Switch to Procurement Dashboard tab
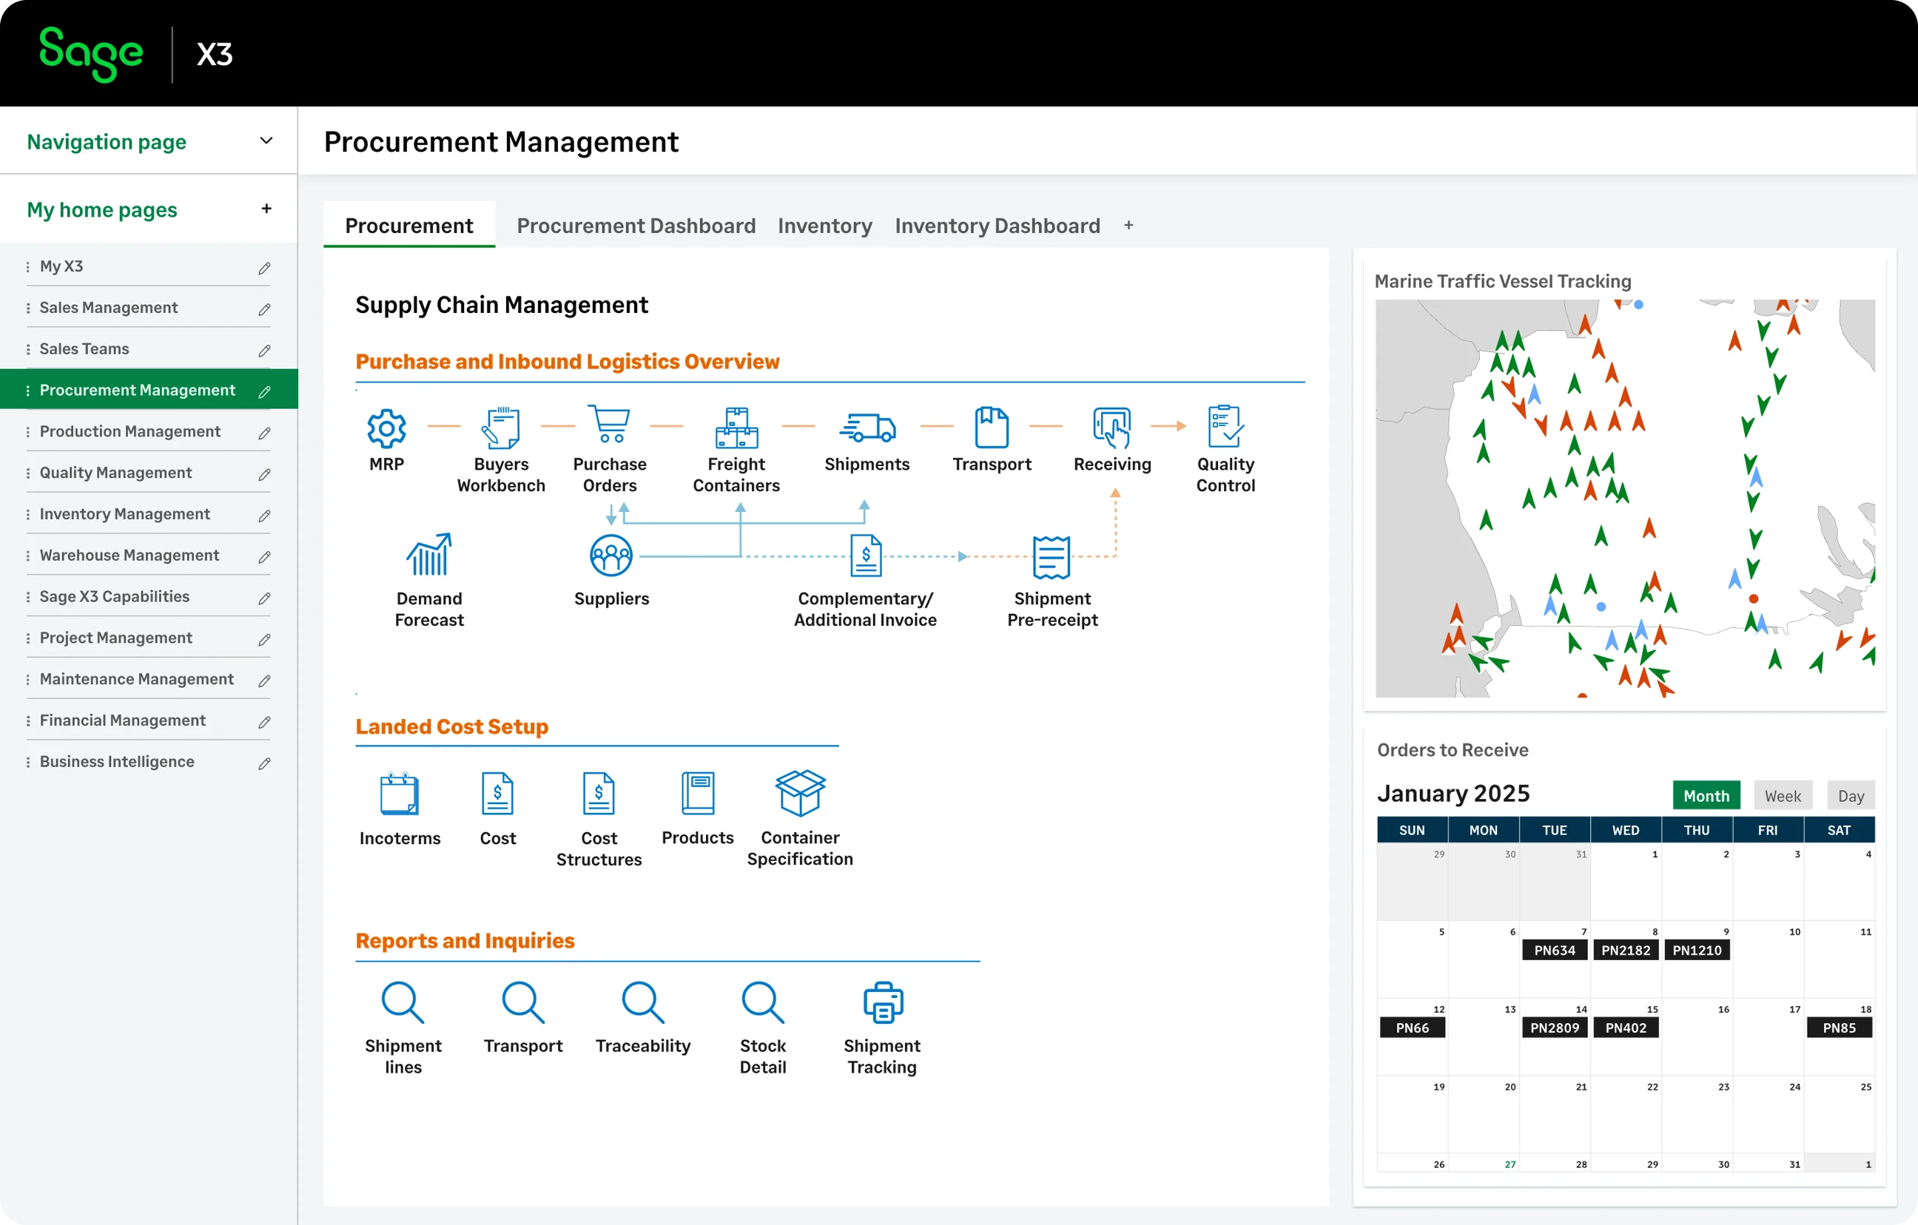 pos(636,226)
